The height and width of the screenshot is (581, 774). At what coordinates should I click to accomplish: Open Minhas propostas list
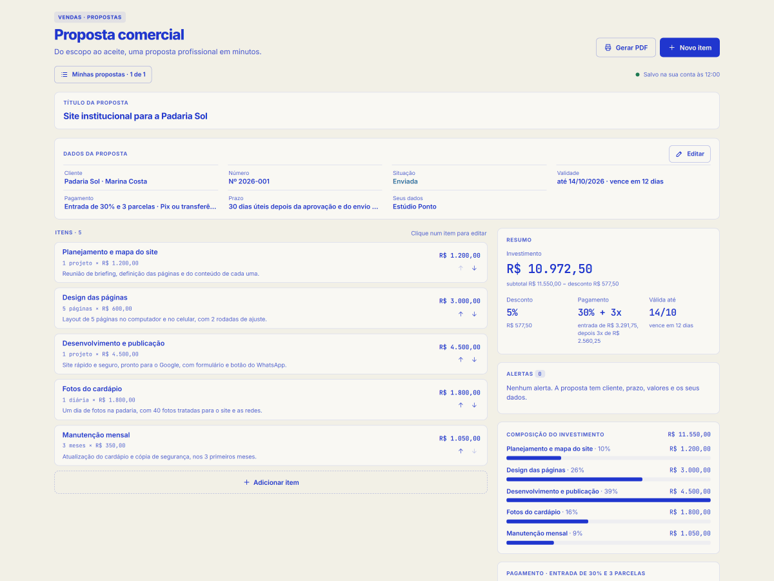point(103,74)
